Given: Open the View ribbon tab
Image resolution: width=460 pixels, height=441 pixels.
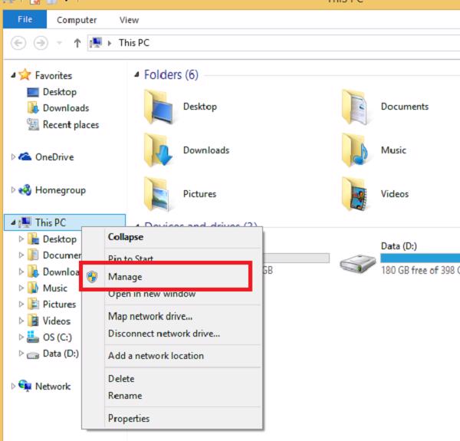Looking at the screenshot, I should coord(129,20).
